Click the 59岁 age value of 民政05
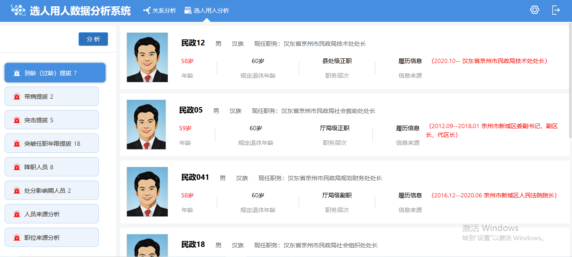572x257 pixels. tap(185, 128)
